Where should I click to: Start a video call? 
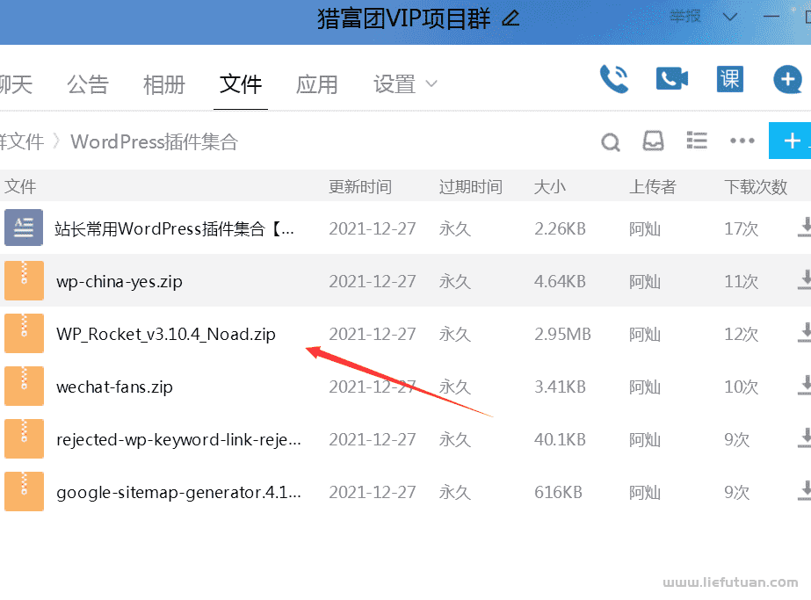672,78
